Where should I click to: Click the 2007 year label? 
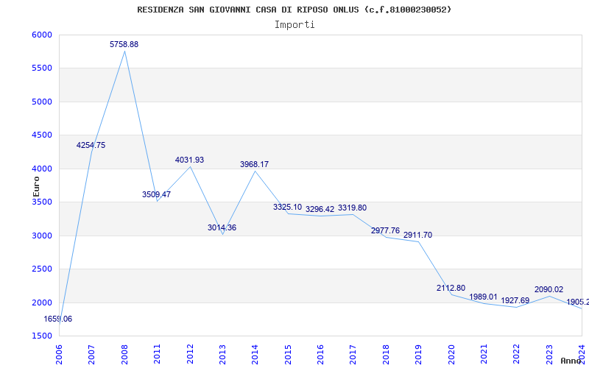coord(91,355)
